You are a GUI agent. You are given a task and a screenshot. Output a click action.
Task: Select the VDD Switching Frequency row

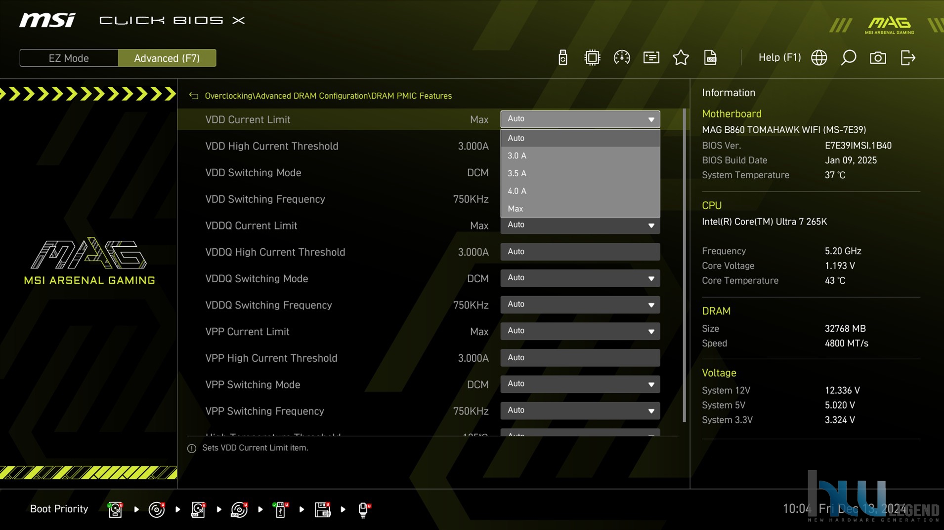click(430, 199)
